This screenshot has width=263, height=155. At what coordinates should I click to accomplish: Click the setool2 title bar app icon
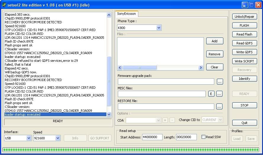pos(4,5)
